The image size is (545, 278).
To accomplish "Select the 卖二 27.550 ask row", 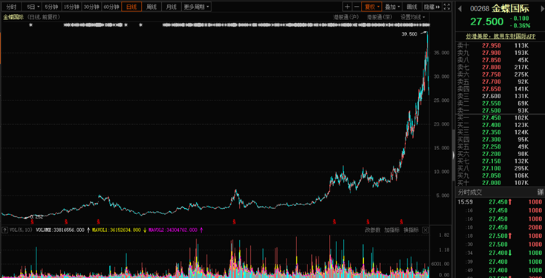I will pos(500,103).
